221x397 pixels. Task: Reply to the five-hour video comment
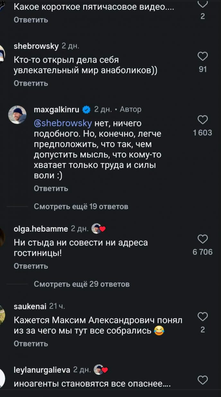[31, 20]
